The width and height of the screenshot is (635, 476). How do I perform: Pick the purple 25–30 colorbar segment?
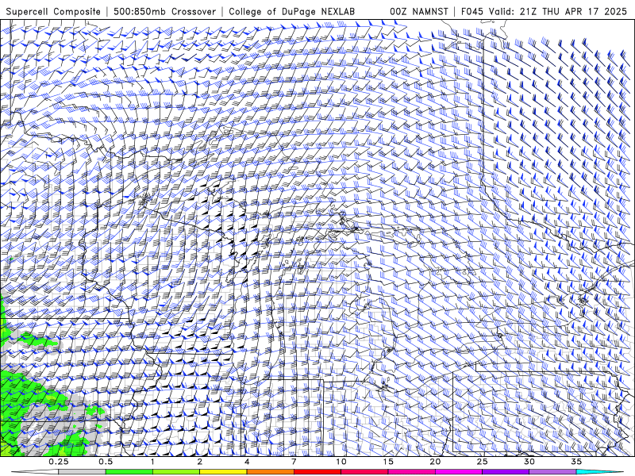(506, 472)
